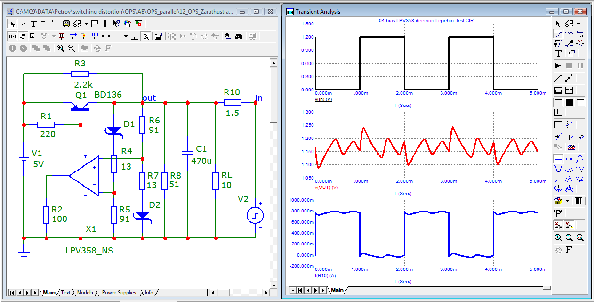The height and width of the screenshot is (302, 594).
Task: Select the bus tool icon
Action: pyautogui.click(x=66, y=24)
